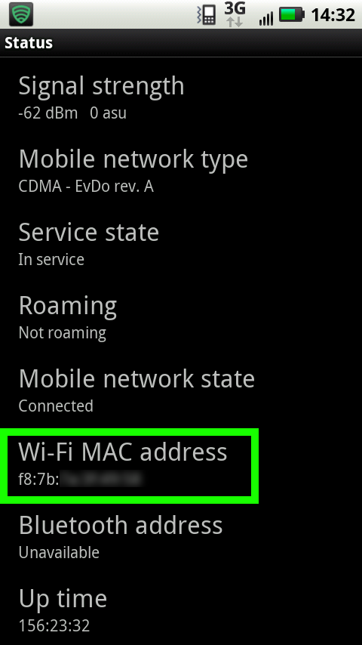The width and height of the screenshot is (362, 645).
Task: Tap the phone vibrate mode icon
Action: tap(207, 15)
